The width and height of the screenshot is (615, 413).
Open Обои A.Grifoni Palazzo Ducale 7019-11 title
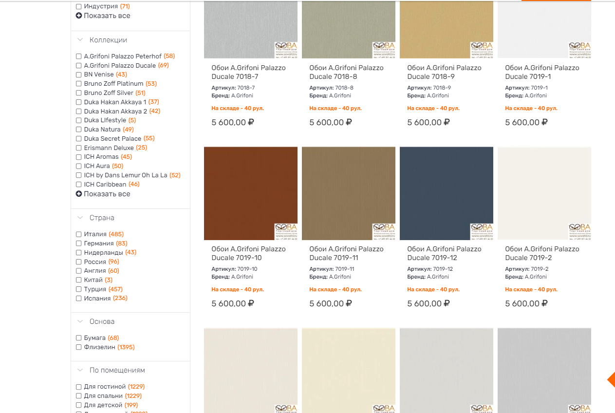(346, 253)
